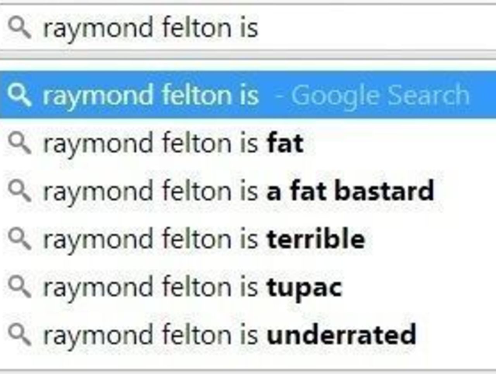Select the highlighted 'raymond felton is' suggestion text

point(150,95)
